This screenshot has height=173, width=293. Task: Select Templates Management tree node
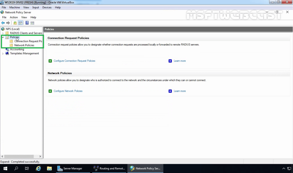point(25,53)
